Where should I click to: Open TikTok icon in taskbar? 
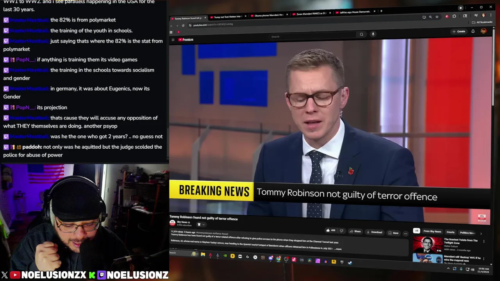[x=294, y=259]
